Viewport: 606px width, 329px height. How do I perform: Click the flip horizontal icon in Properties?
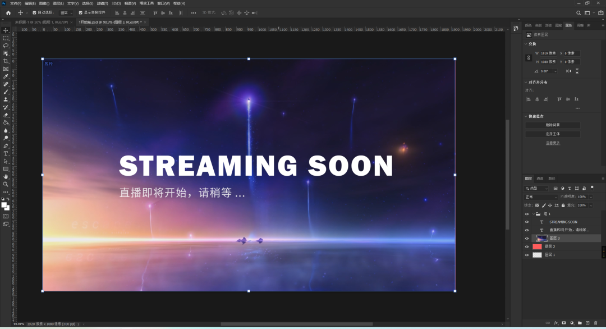pyautogui.click(x=568, y=71)
